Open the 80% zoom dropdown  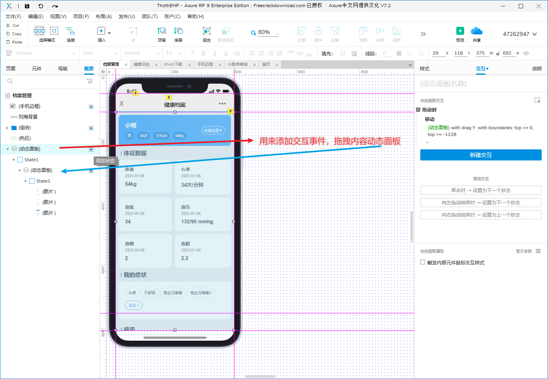(x=277, y=33)
